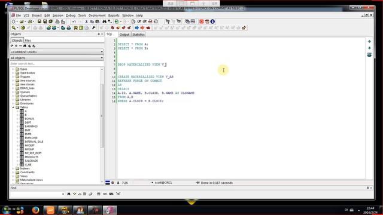Switch to the Statistics tab
383x215 pixels.
click(x=138, y=35)
